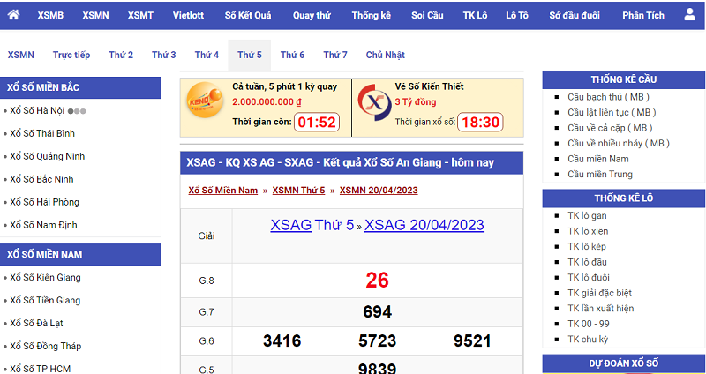Open Xổ Số Thái Bình link
The height and width of the screenshot is (374, 706).
[x=42, y=134]
